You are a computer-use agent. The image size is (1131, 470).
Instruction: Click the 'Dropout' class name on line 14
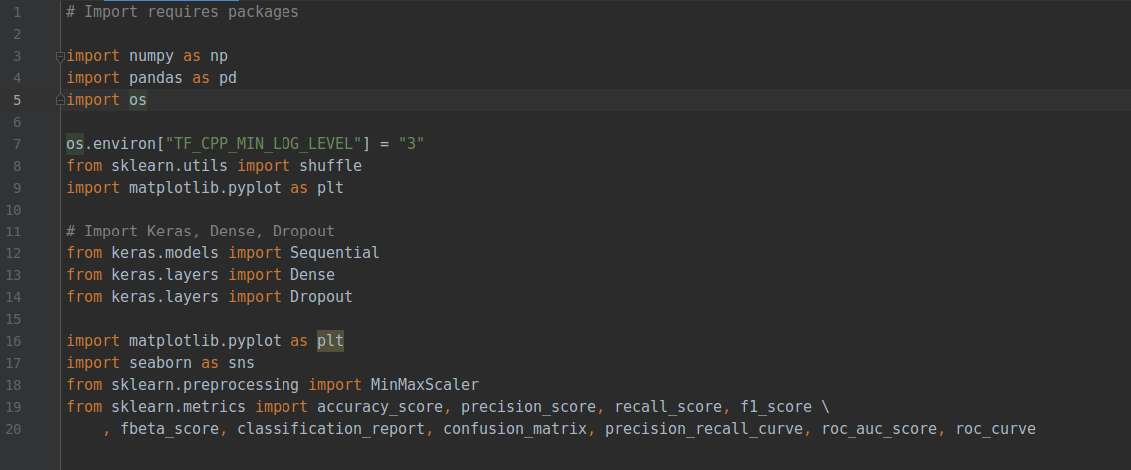(x=321, y=297)
